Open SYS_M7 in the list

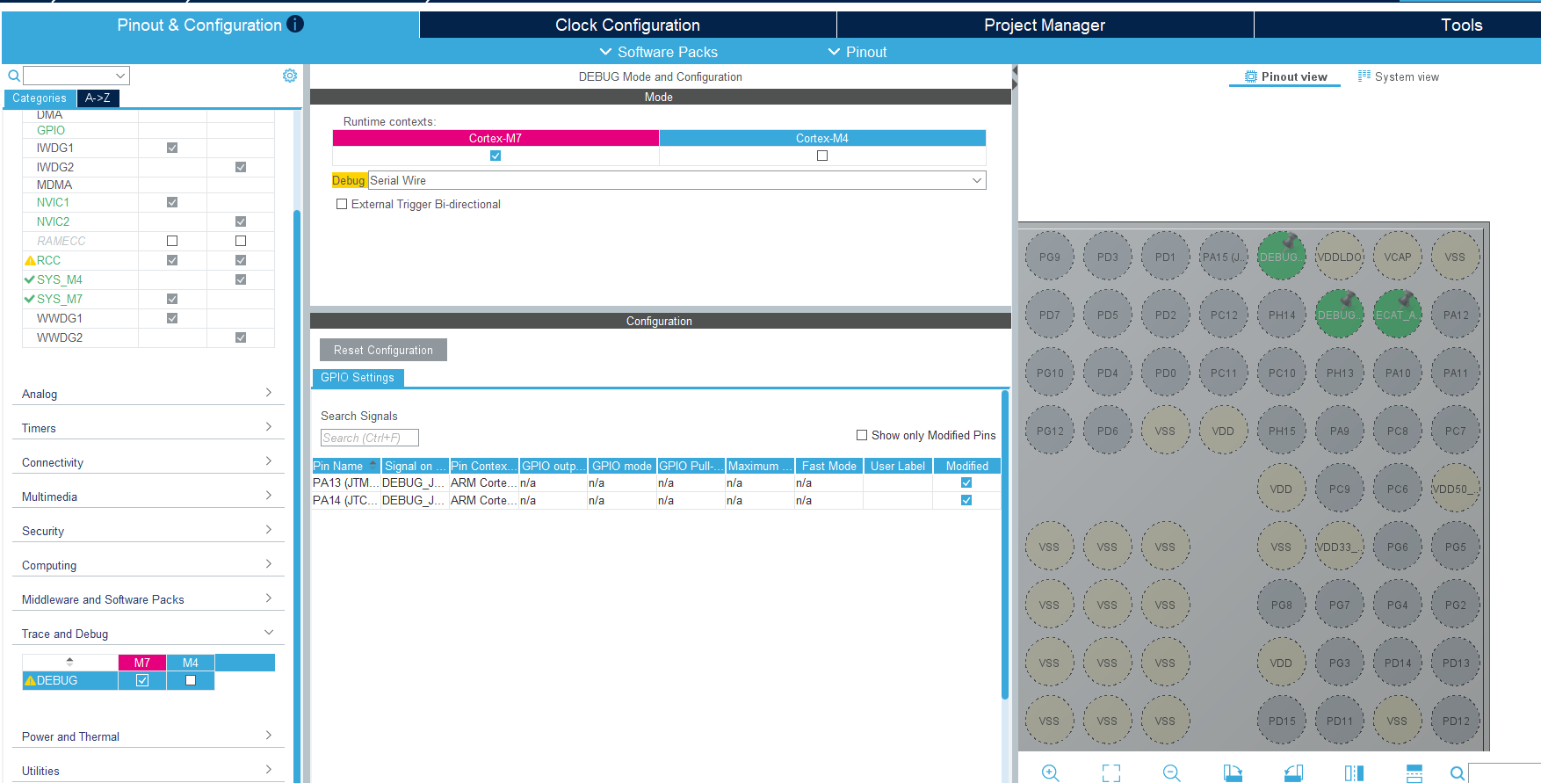click(59, 299)
